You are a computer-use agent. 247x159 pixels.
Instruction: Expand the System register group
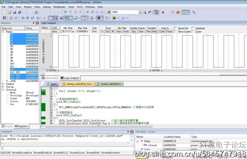point(3,87)
